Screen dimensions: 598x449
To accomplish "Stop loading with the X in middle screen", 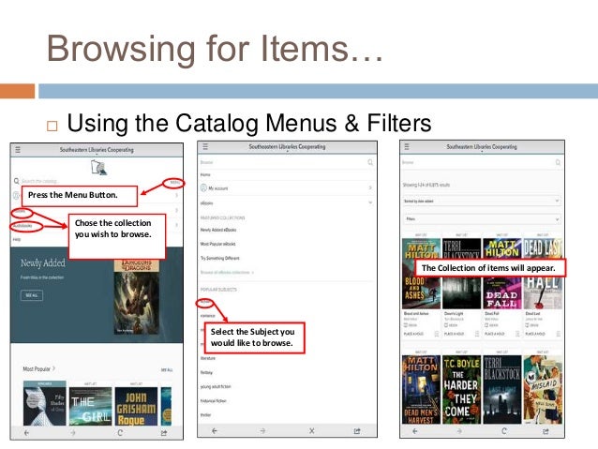I will click(x=311, y=431).
